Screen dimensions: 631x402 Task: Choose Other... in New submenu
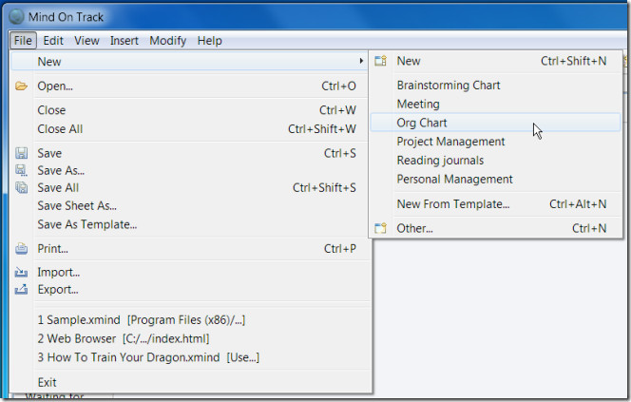(x=495, y=228)
